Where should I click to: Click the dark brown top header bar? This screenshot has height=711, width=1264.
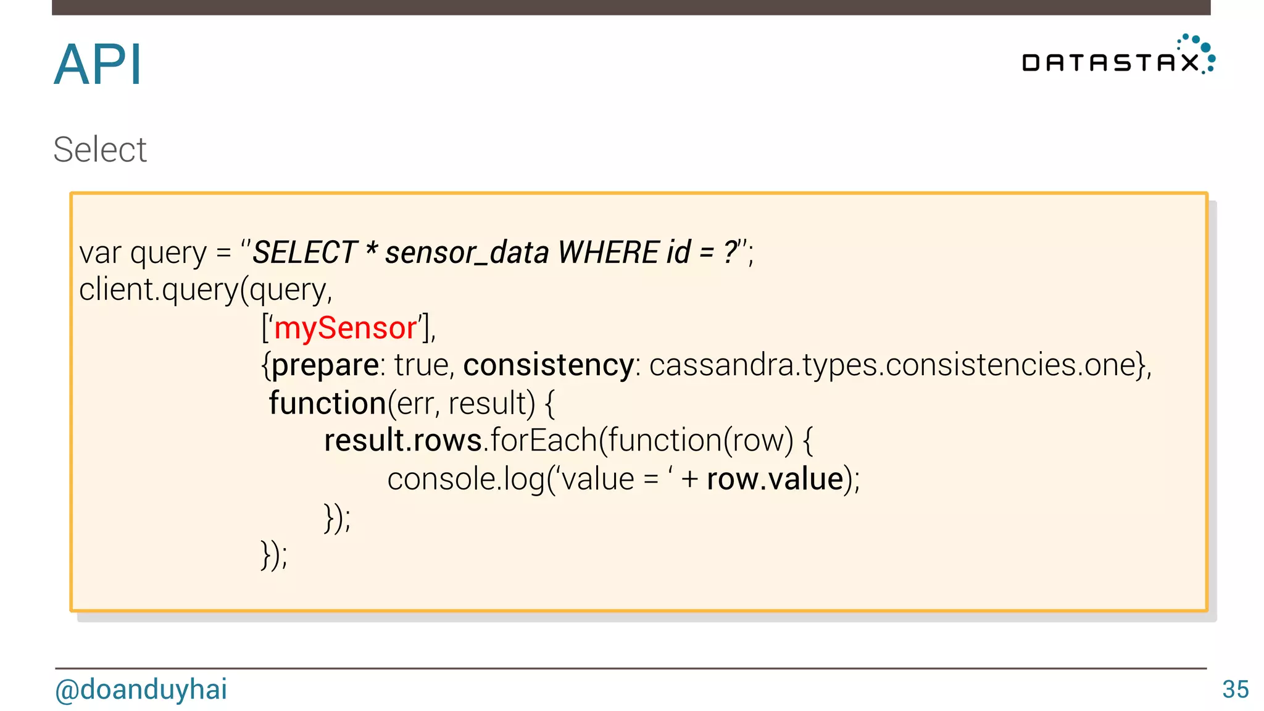pos(631,7)
